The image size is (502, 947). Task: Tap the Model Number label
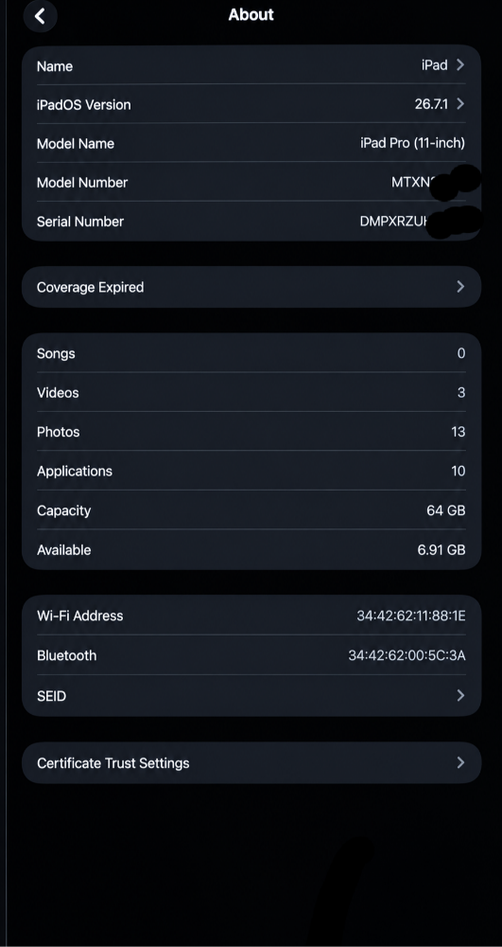pyautogui.click(x=82, y=183)
